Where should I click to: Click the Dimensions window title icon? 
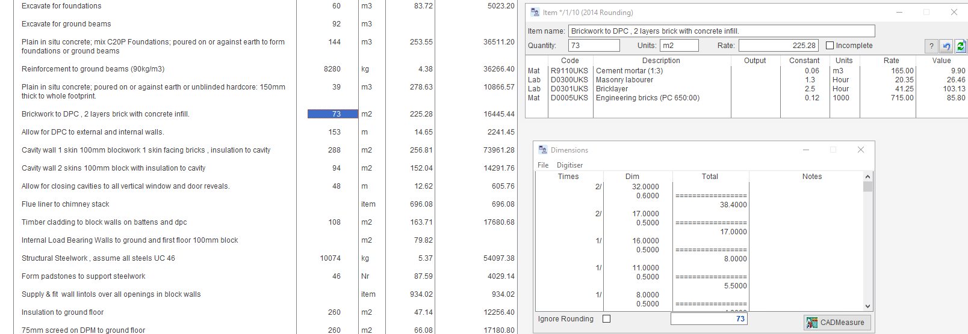click(543, 150)
